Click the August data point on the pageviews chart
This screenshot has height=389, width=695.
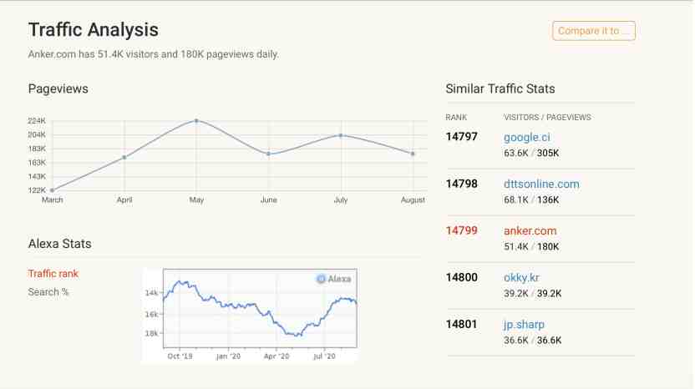pyautogui.click(x=413, y=154)
